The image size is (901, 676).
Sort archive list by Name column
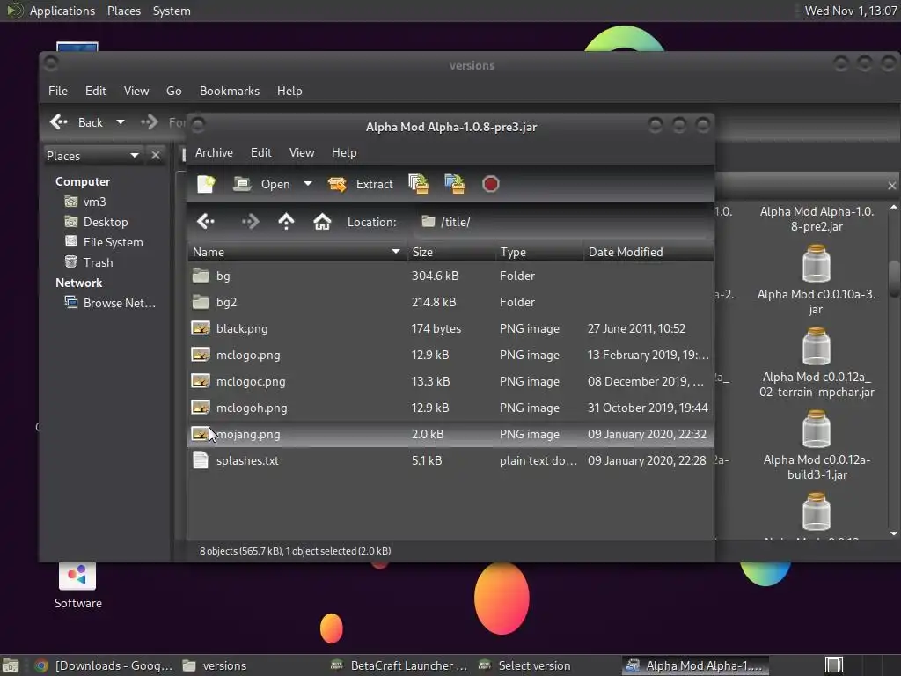pos(297,252)
